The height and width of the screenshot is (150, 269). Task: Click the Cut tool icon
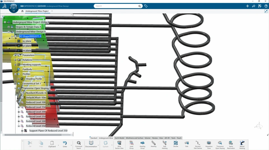pos(30,143)
